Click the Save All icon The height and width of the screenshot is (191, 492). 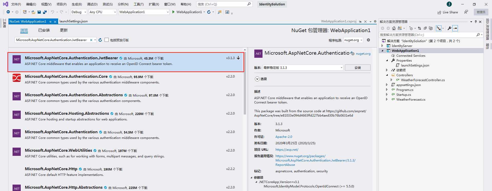tap(45, 12)
